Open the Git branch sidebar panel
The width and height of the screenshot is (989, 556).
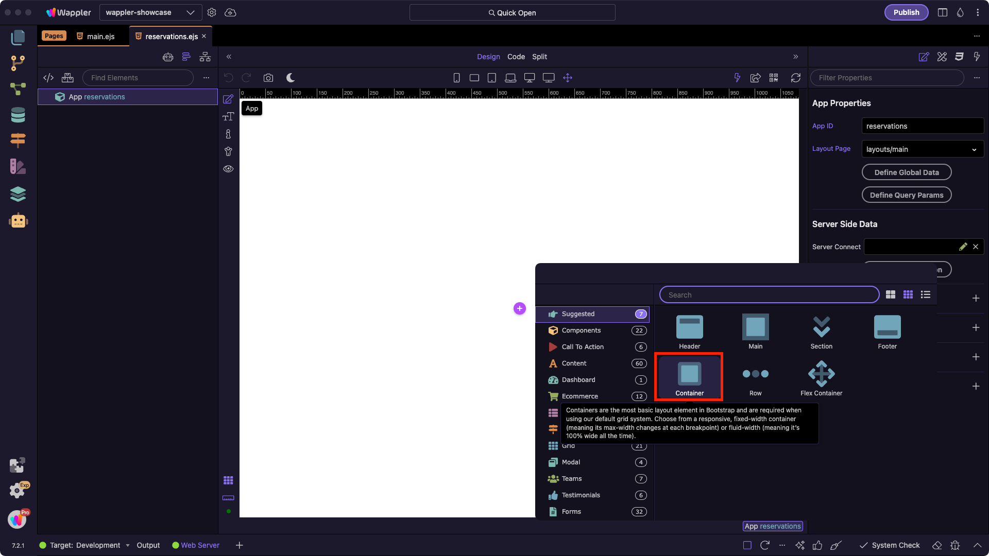pyautogui.click(x=18, y=63)
